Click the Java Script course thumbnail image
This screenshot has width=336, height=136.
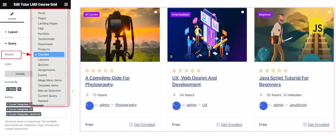[294, 35]
